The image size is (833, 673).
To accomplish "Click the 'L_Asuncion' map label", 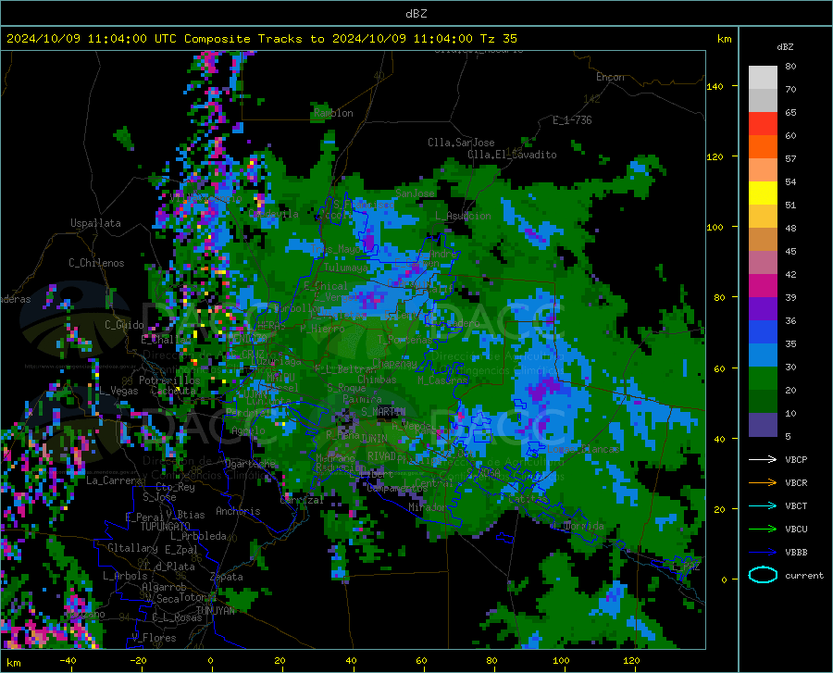I will point(463,216).
